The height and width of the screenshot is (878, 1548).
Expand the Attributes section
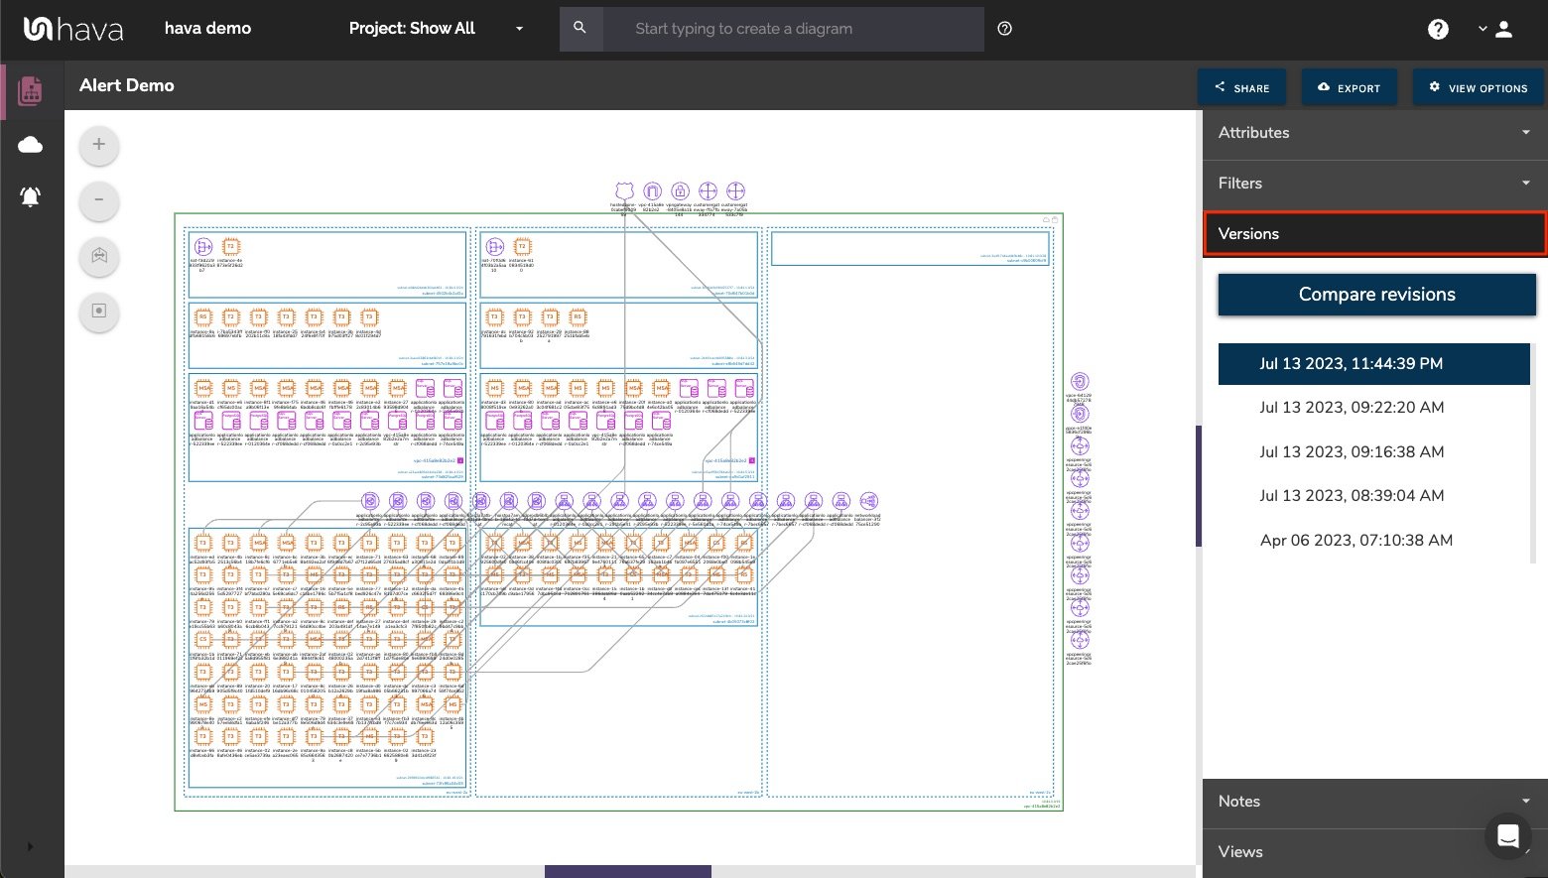[x=1374, y=133]
